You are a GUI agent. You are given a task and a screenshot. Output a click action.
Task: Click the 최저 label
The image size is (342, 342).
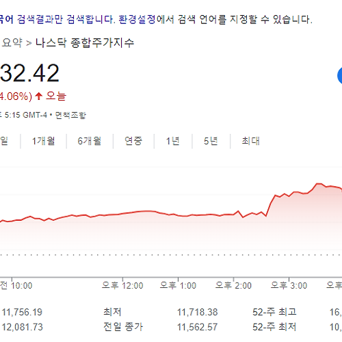click(112, 312)
